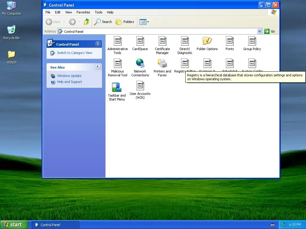Open Scanners item icon
Viewport: 306px width, 229px height.
[207, 64]
